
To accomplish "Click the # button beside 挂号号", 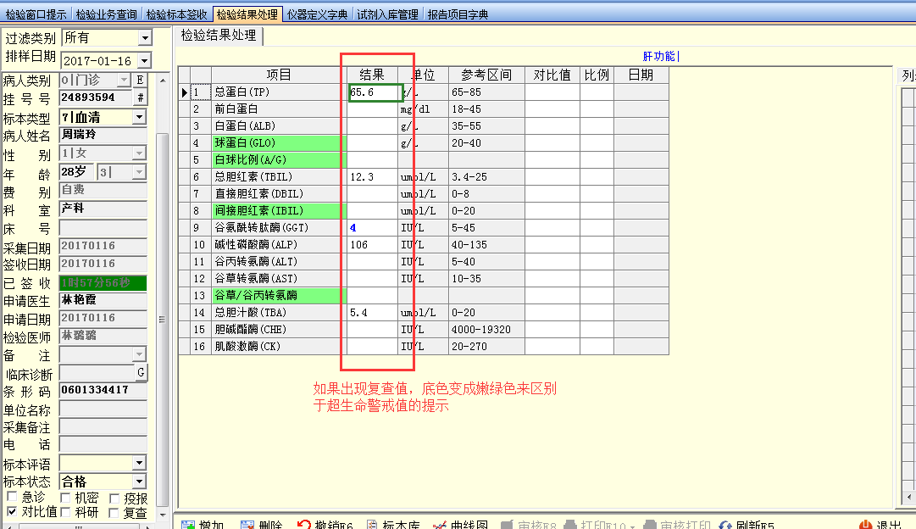I will tap(140, 97).
